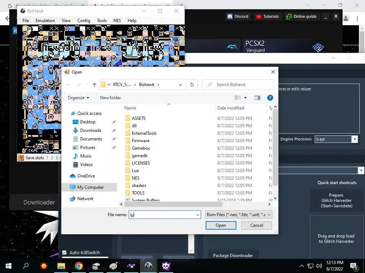The width and height of the screenshot is (365, 273).
Task: Expand the Bizhawk breadcrumb chevron
Action: point(158,85)
